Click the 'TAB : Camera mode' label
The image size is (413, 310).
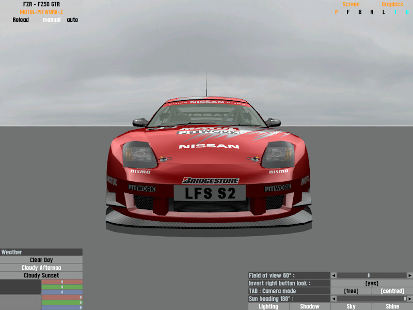pos(289,291)
